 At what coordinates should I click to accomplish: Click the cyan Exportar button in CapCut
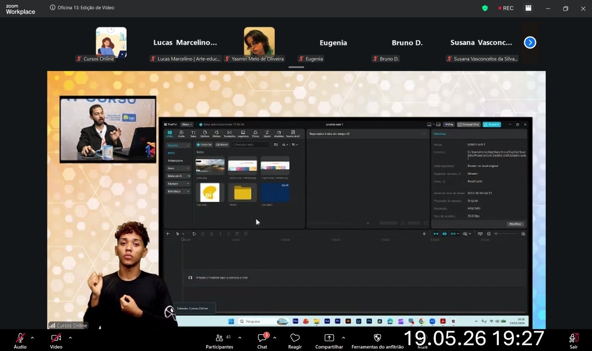click(x=492, y=124)
